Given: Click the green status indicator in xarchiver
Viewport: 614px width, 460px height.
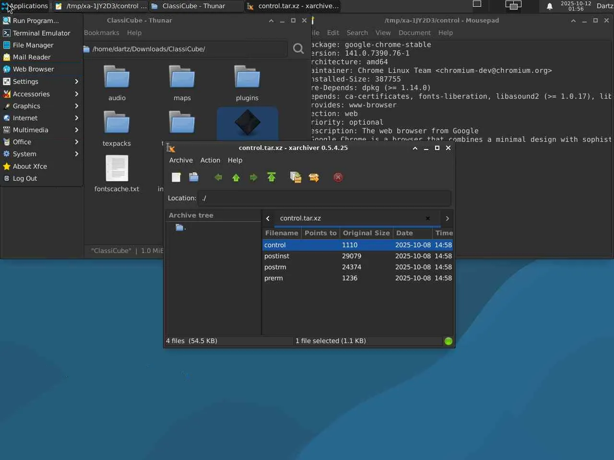Looking at the screenshot, I should pos(449,341).
